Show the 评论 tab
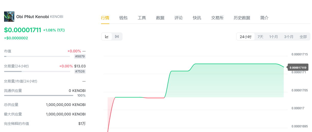The image size is (312, 132). click(x=178, y=18)
